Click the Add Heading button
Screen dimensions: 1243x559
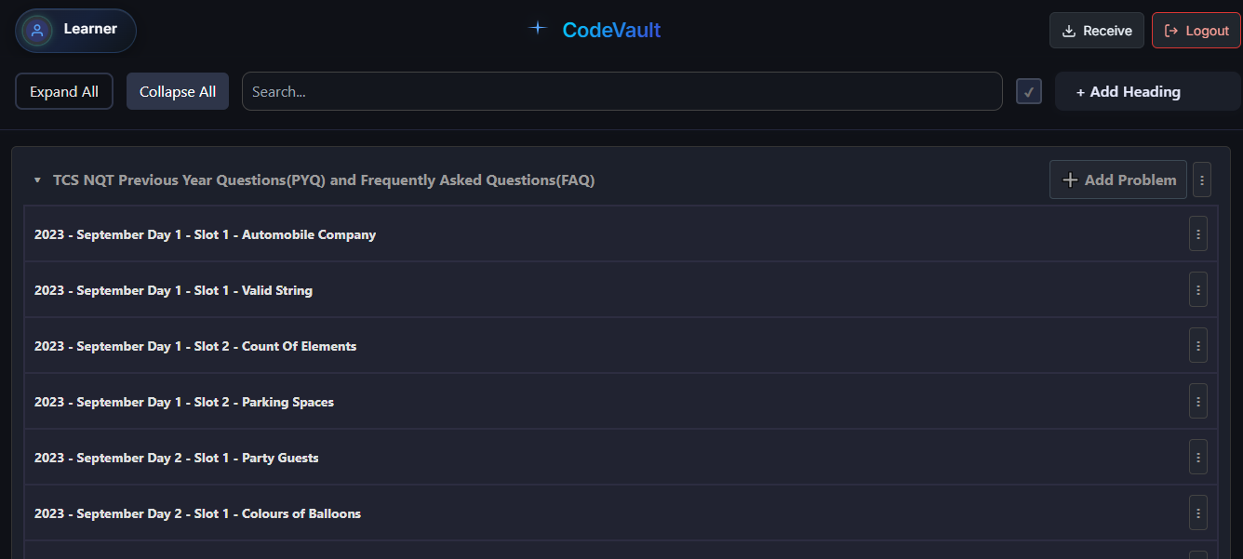1147,91
